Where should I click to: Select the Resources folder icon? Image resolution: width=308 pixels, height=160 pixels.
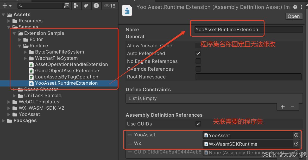click(x=15, y=21)
